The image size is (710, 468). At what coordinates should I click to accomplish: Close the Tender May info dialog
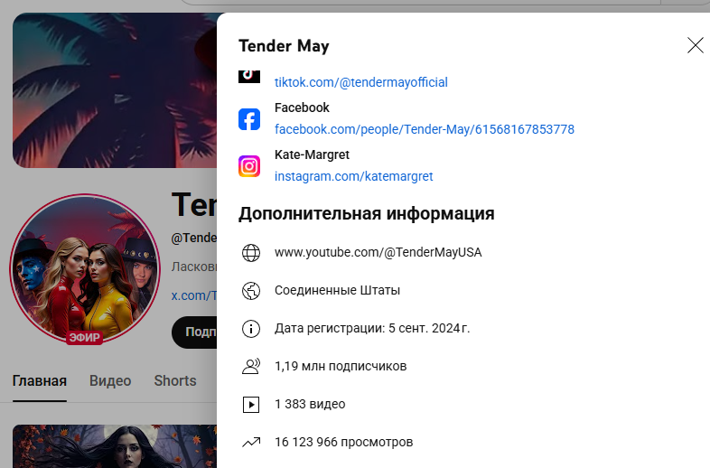pos(695,45)
